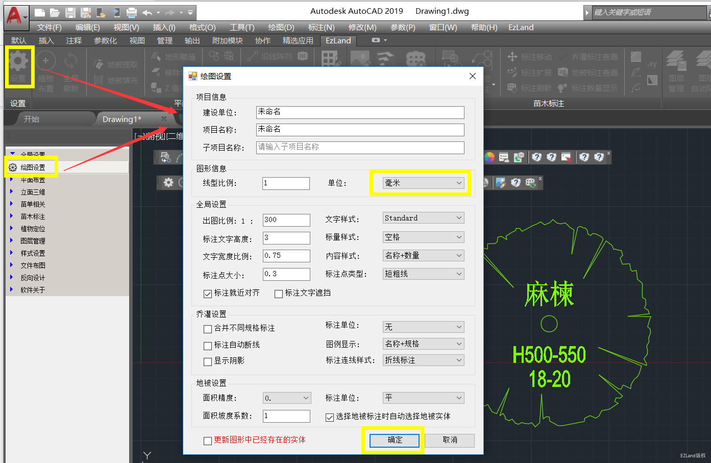The width and height of the screenshot is (711, 463).
Task: Expand the 苗木标注 tree item in side panel
Action: pyautogui.click(x=12, y=216)
